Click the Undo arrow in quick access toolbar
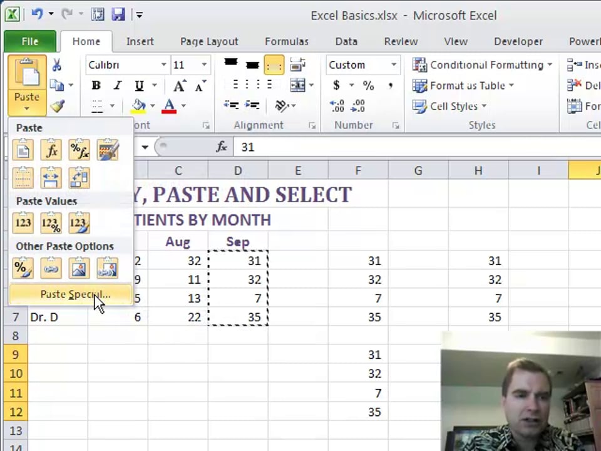The image size is (601, 451). (x=37, y=14)
